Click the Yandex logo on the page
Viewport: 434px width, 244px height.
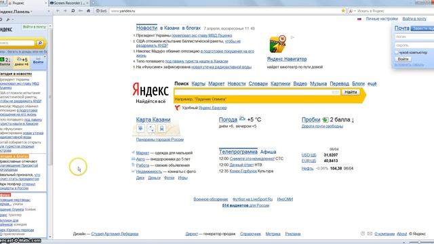coord(151,89)
